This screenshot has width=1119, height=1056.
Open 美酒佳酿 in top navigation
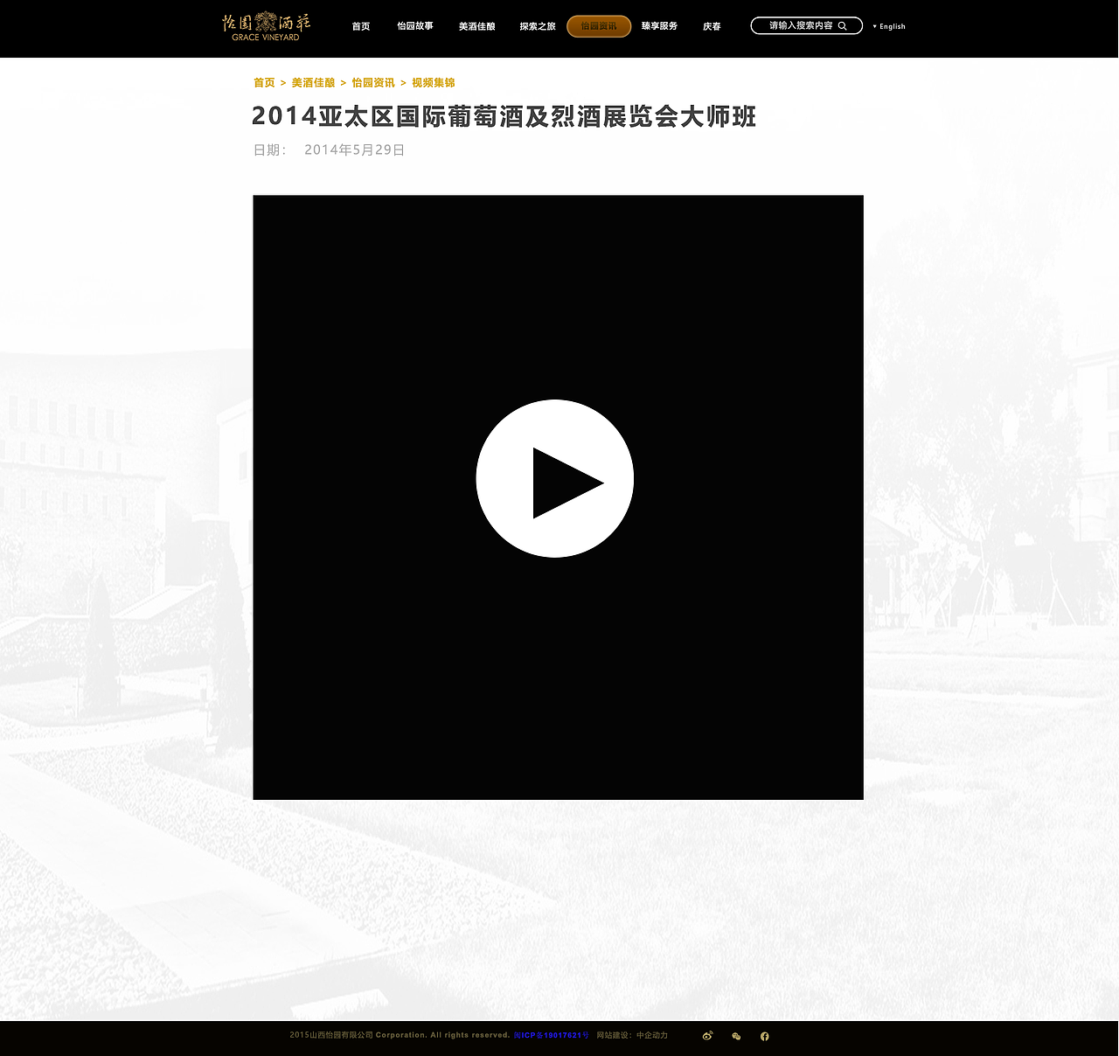click(477, 26)
